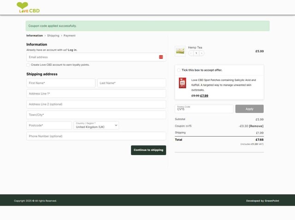Click the Hemp Tea line price £5.99
Image resolution: width=295 pixels, height=220 pixels.
coord(260,51)
